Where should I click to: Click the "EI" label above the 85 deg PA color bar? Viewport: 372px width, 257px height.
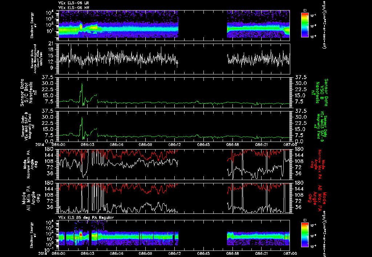tap(305, 220)
